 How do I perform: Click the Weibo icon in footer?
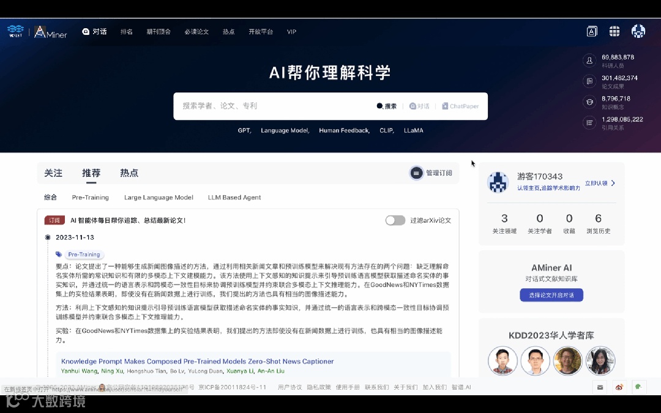pyautogui.click(x=619, y=387)
